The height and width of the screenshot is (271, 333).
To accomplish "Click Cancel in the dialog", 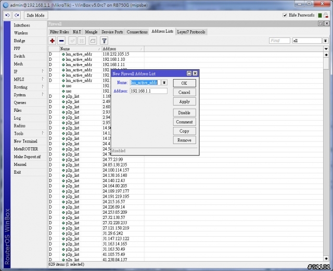I will [184, 93].
